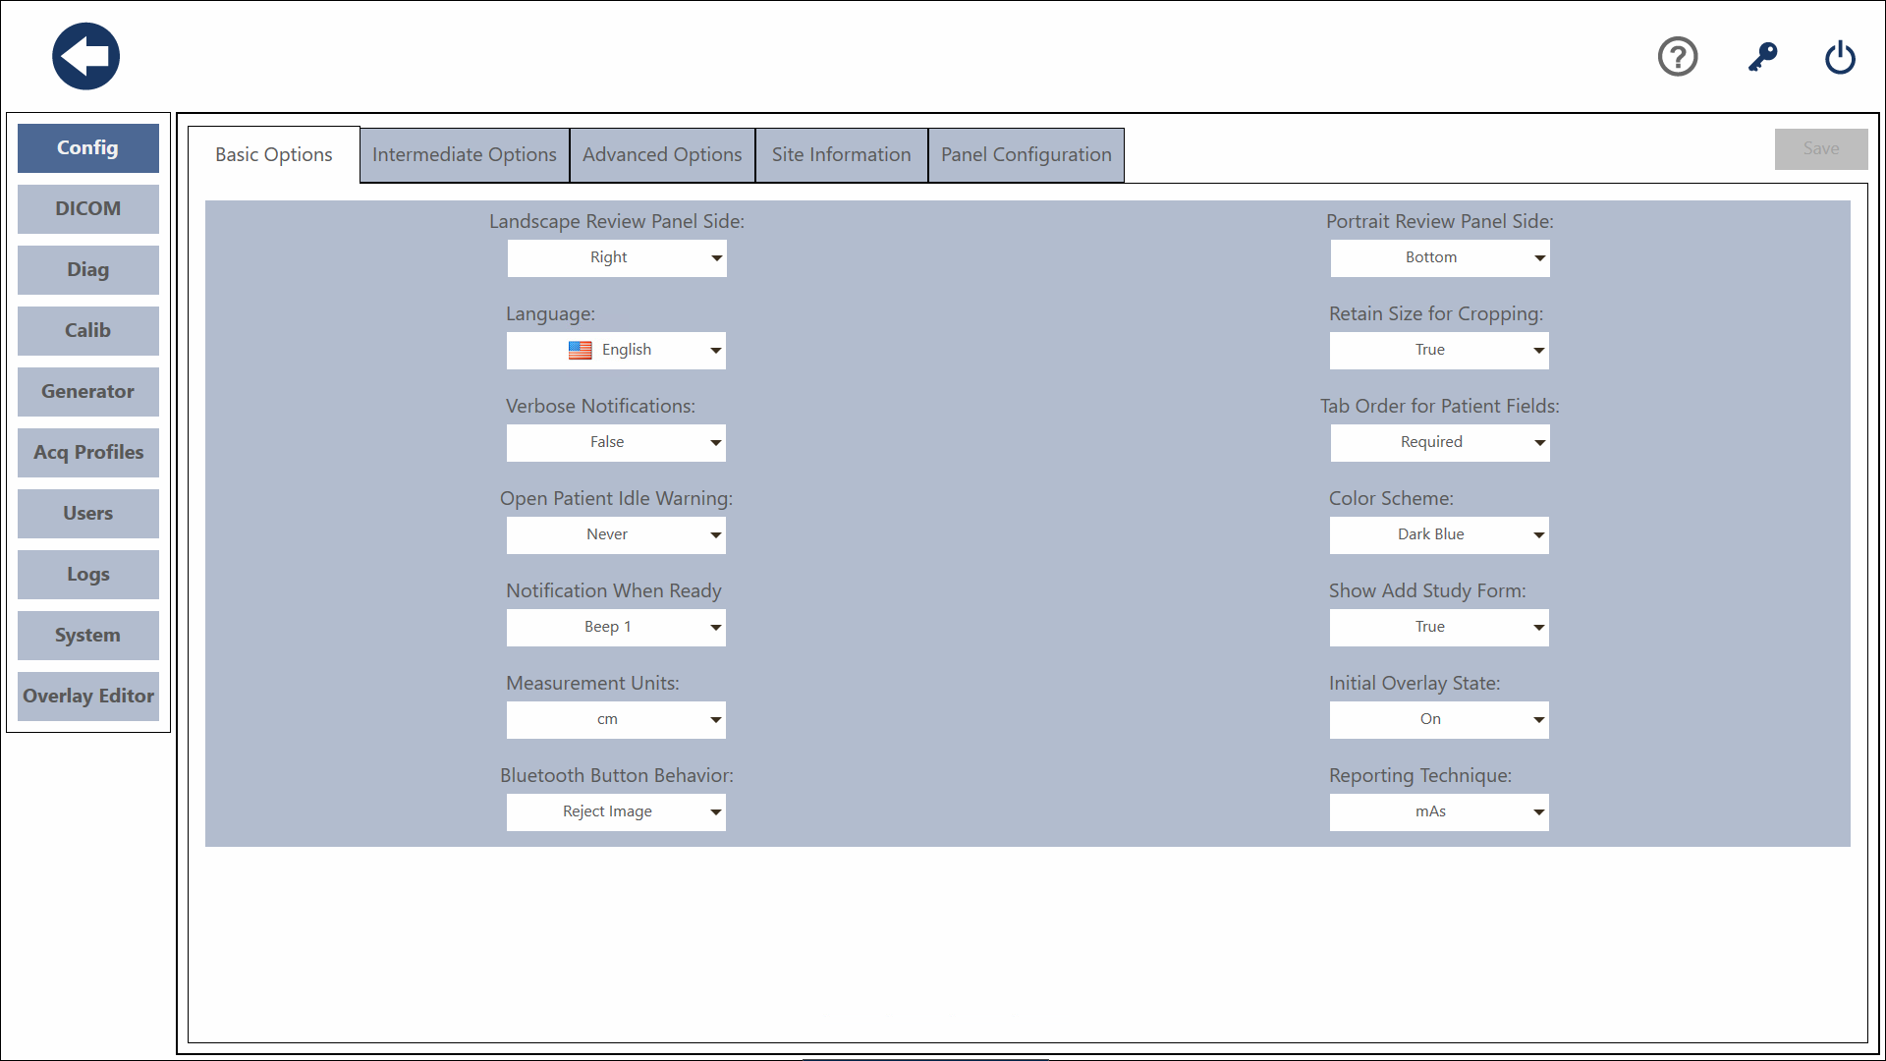Image resolution: width=1886 pixels, height=1061 pixels.
Task: Expand Retain Size for Cropping dropdown
Action: point(1440,351)
